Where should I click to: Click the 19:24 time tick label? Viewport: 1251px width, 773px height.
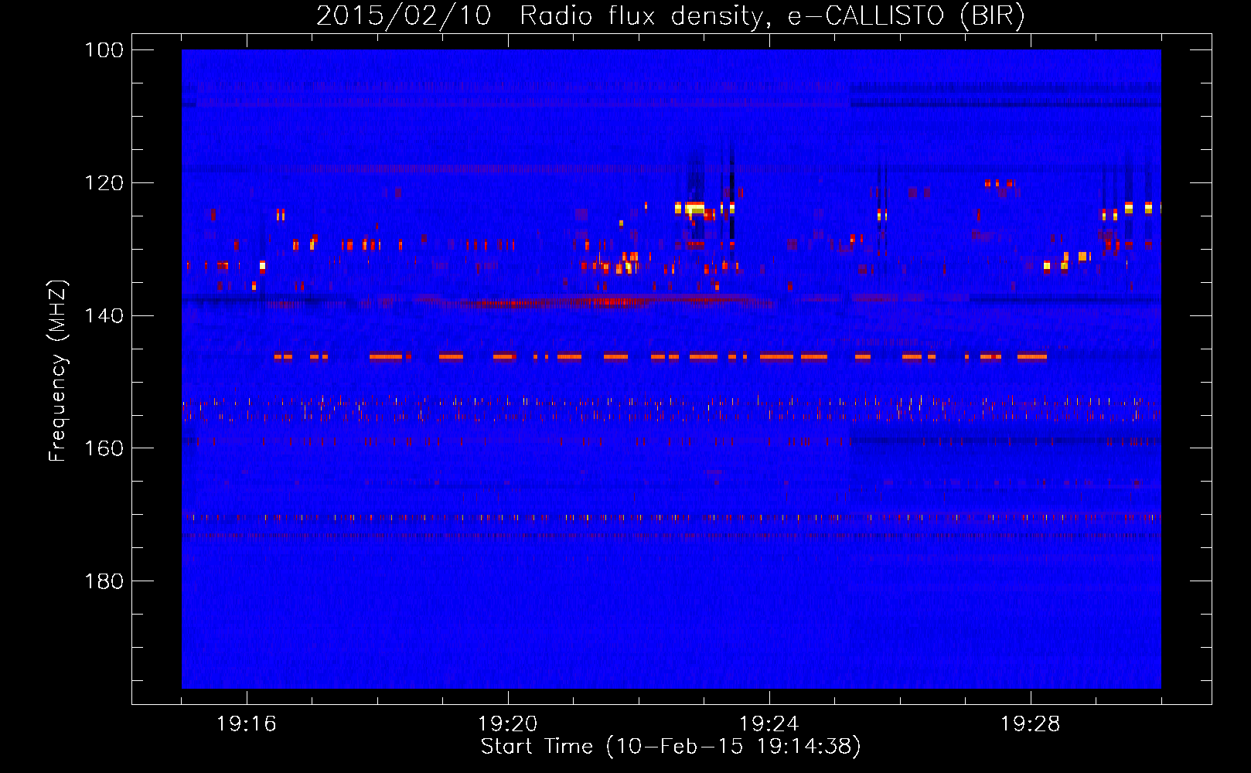pyautogui.click(x=769, y=724)
